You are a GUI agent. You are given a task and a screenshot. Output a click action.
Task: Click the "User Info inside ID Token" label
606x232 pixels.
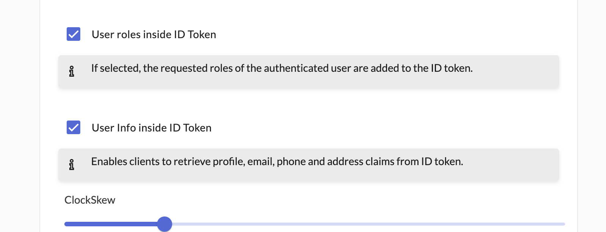[x=151, y=128]
